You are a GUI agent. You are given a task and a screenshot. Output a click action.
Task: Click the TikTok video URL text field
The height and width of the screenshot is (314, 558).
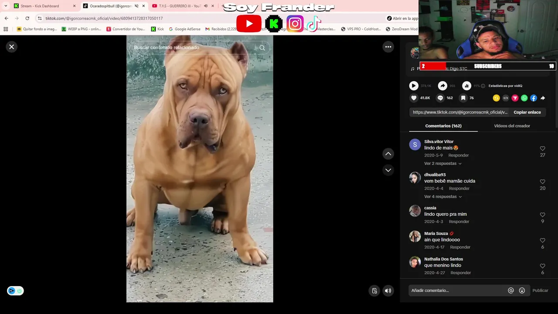460,112
